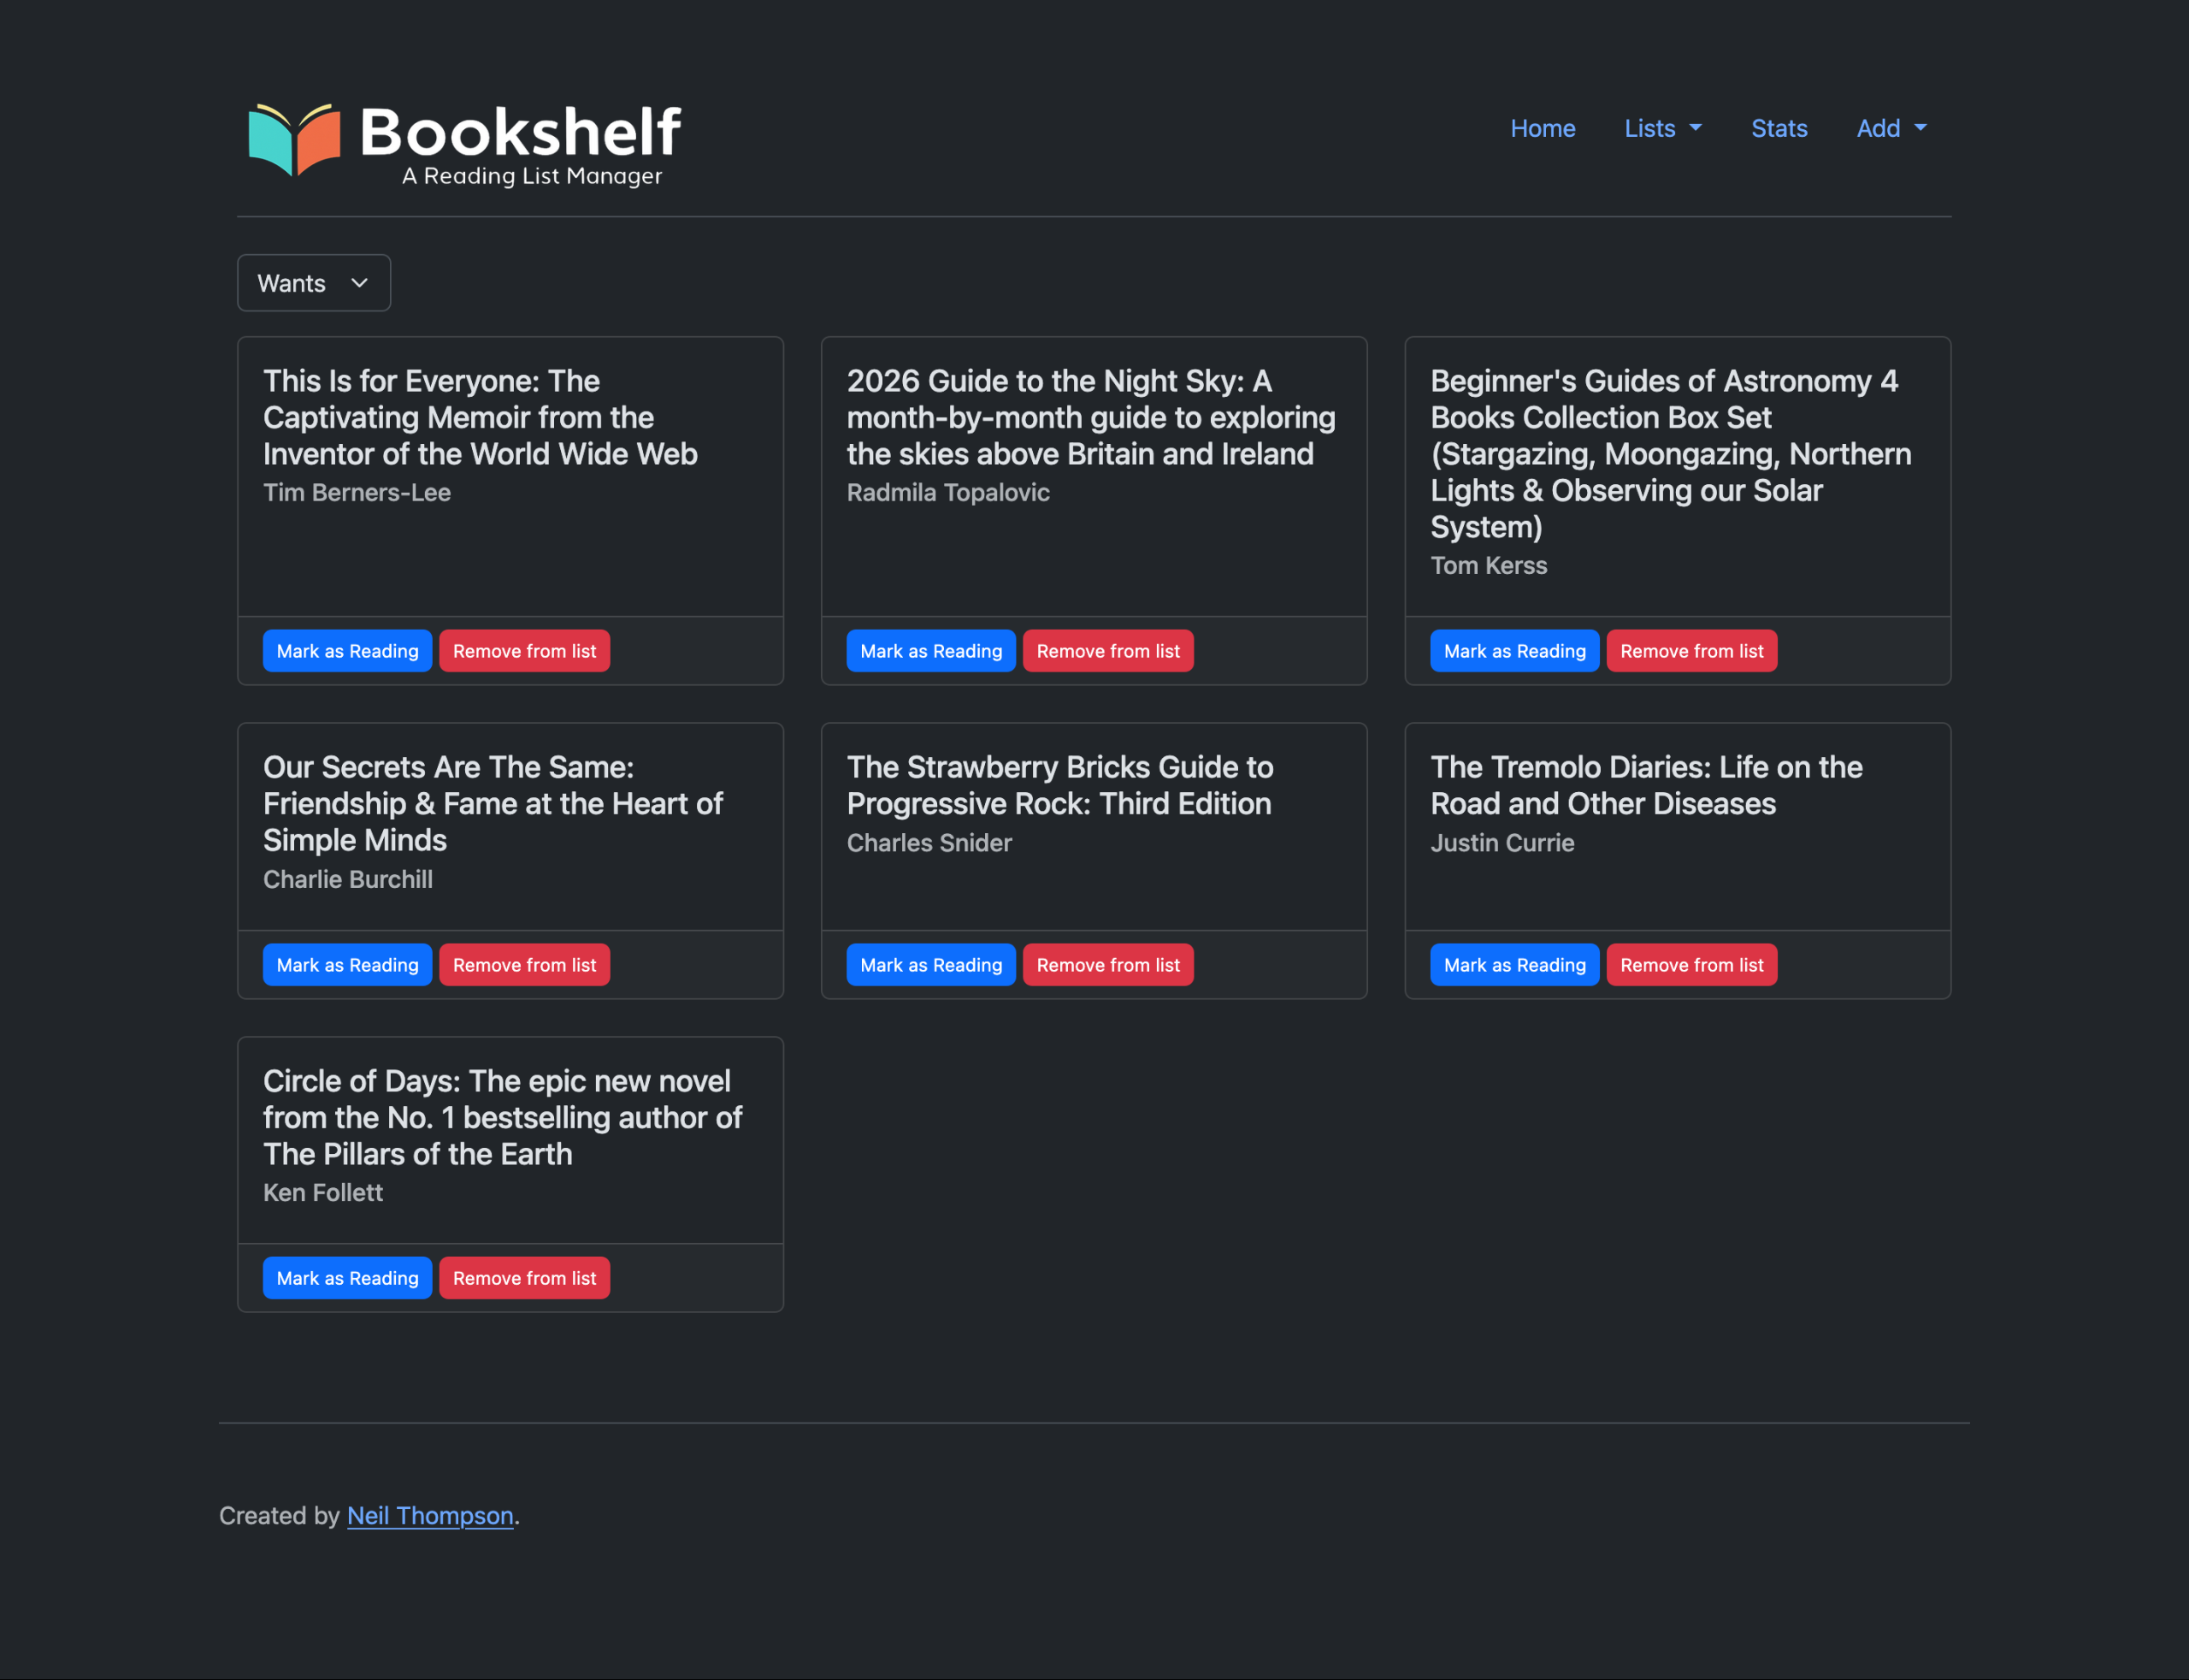The width and height of the screenshot is (2189, 1680).
Task: Mark The Tremolo Diaries as Reading
Action: 1513,965
